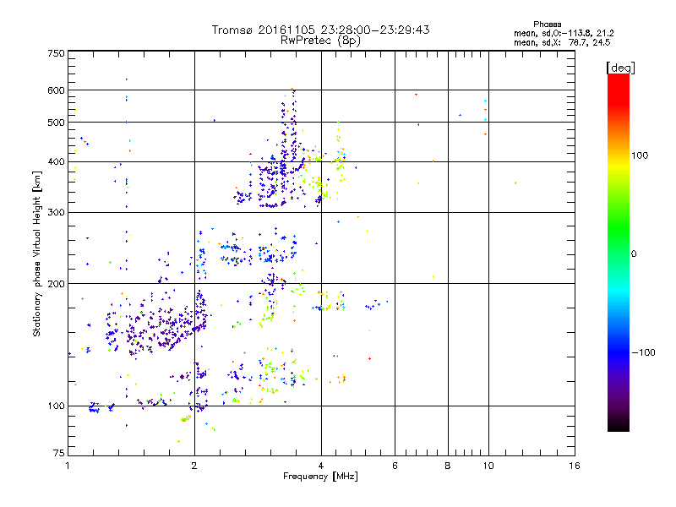
Task: Click the y-axis tick label '400'
Action: click(x=56, y=162)
